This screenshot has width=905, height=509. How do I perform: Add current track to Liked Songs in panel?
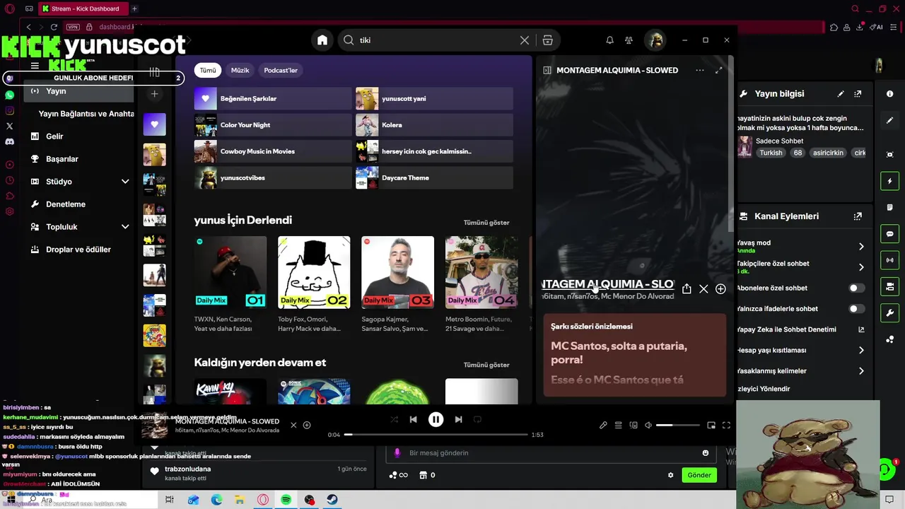720,288
